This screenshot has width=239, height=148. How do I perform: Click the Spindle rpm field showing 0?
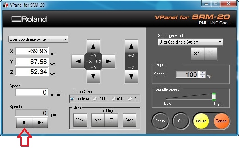(32, 113)
